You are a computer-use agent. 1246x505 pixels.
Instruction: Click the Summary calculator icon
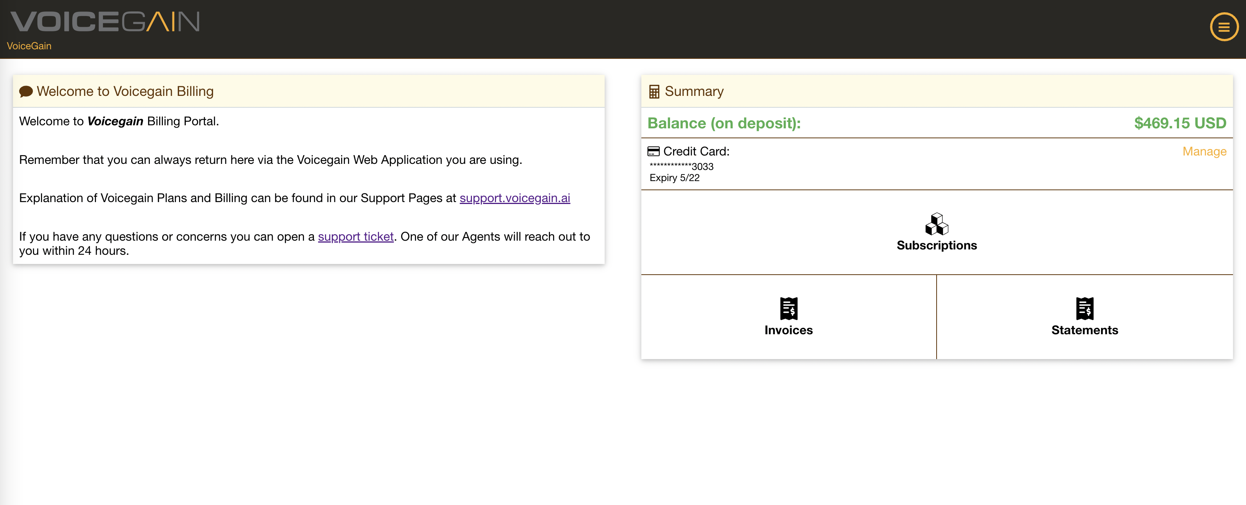(654, 92)
